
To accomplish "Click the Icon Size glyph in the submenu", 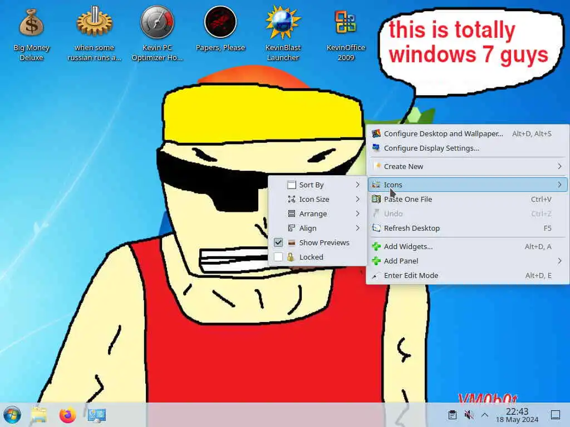I will [292, 199].
